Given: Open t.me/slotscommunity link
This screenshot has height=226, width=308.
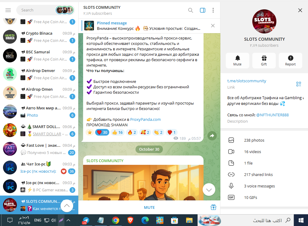Looking at the screenshot, I should (247, 81).
